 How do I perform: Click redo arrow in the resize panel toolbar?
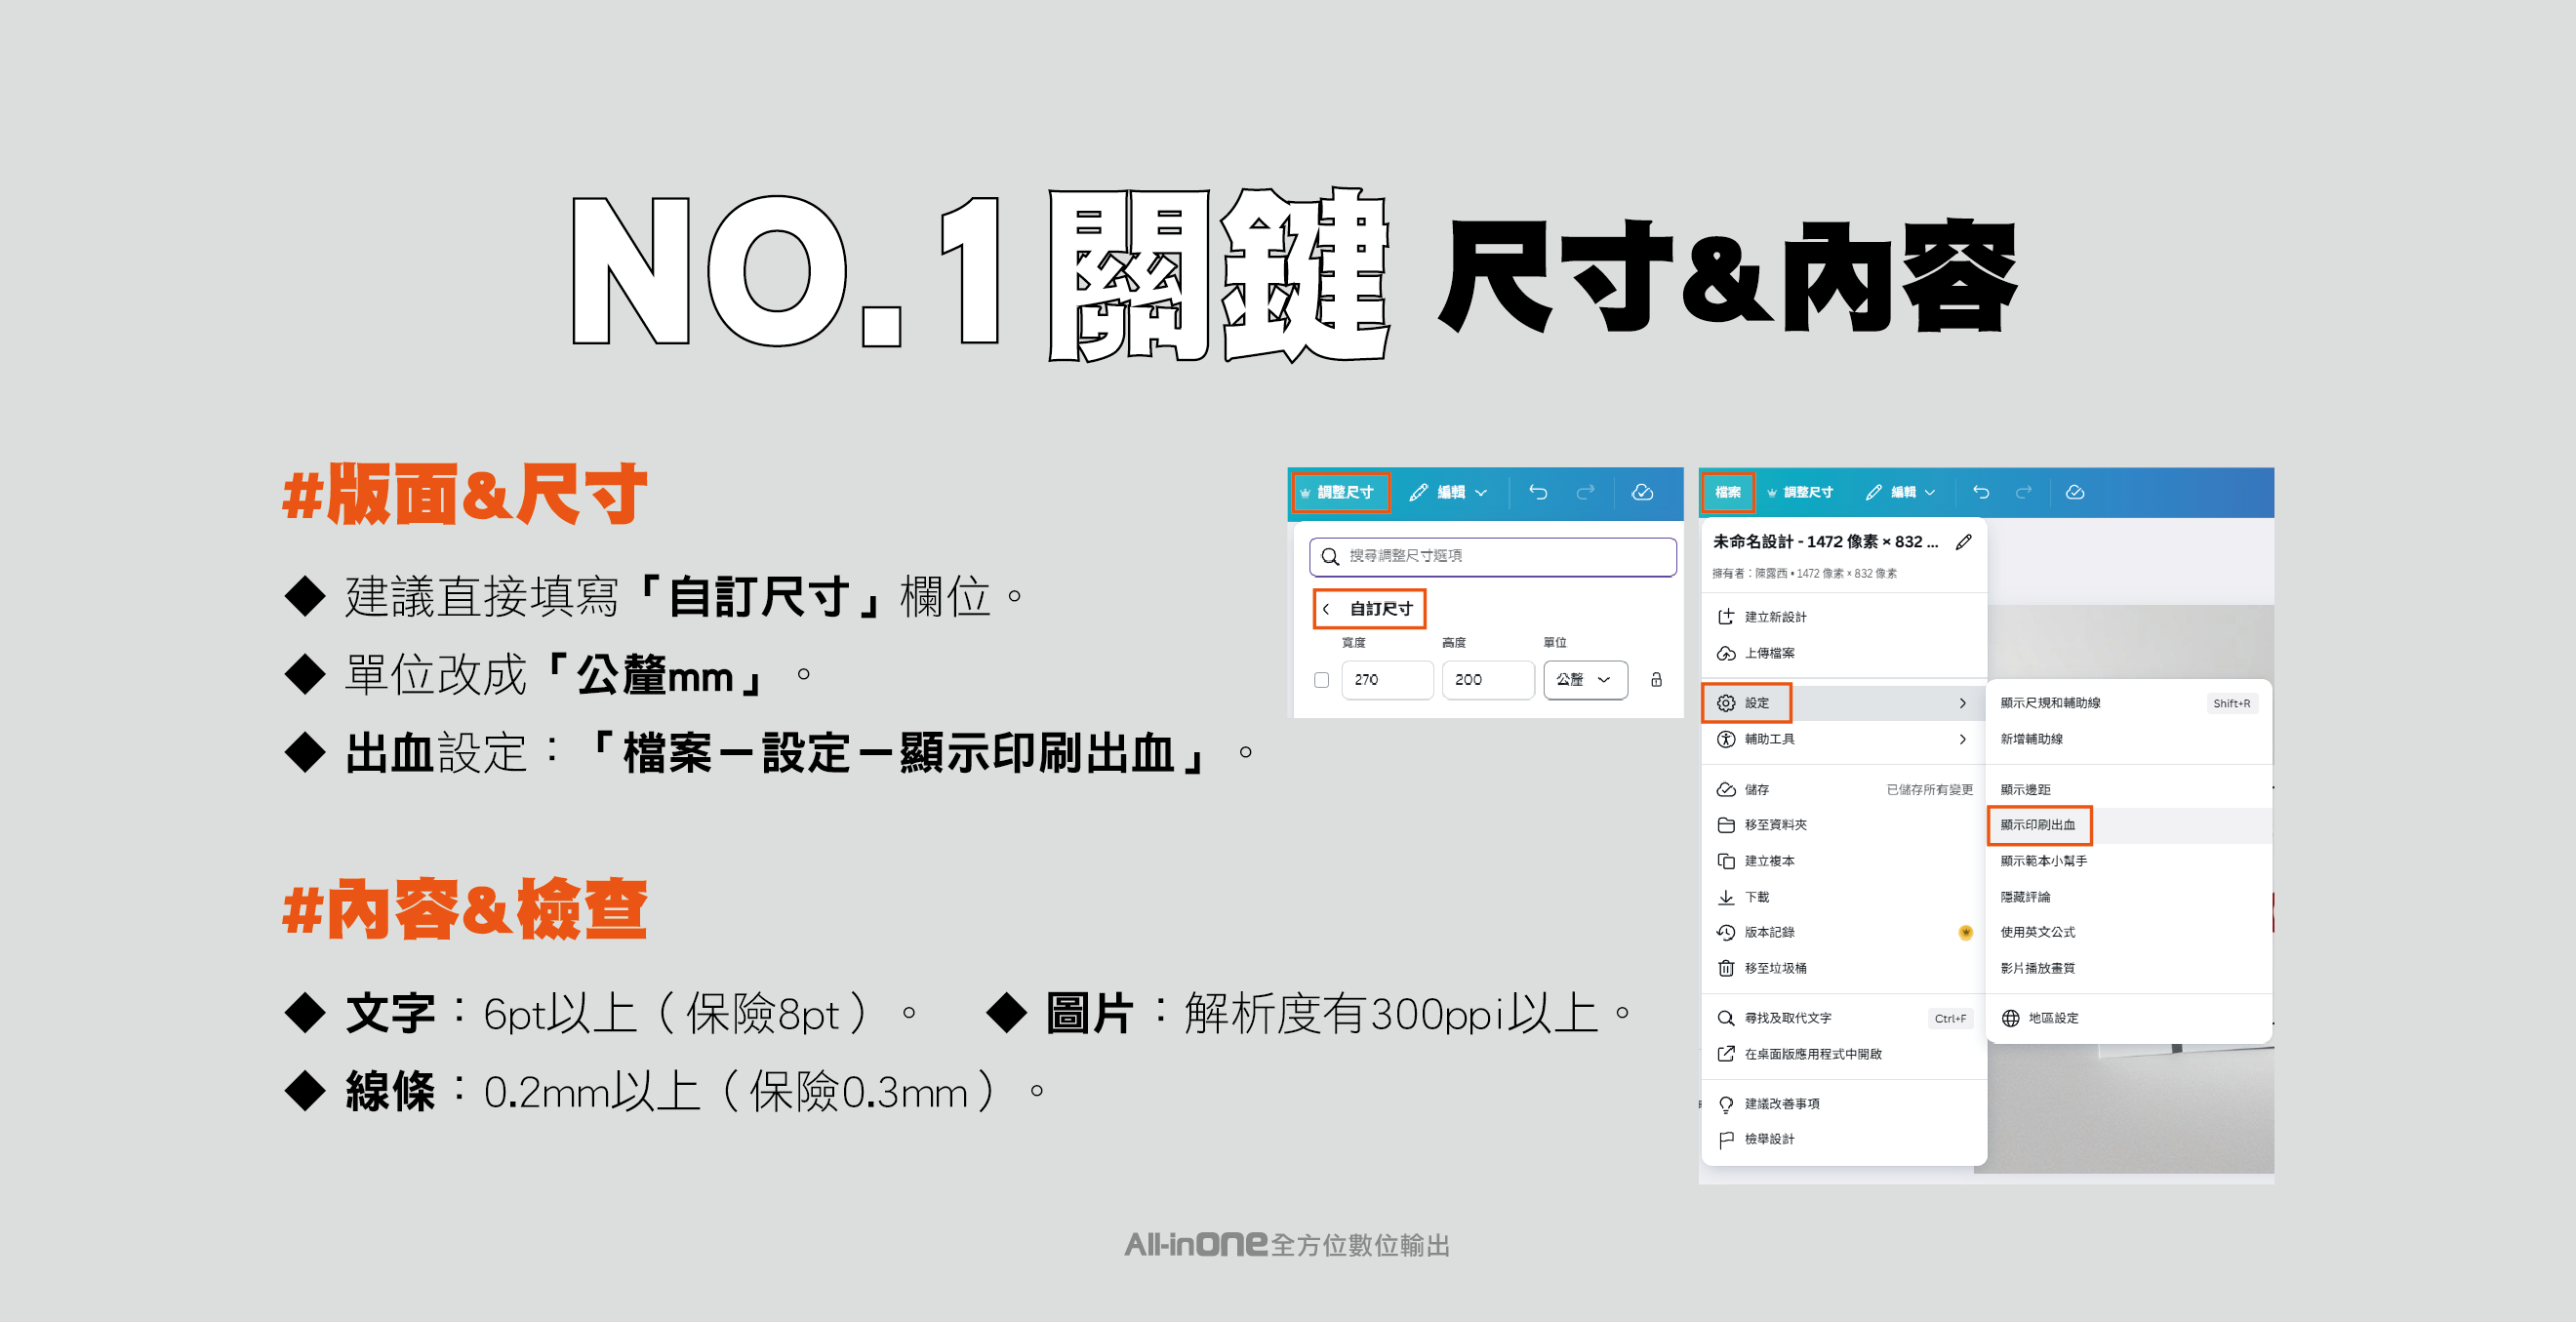click(x=1585, y=492)
